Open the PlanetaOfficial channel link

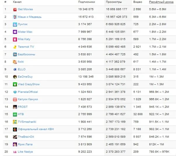click(28, 92)
